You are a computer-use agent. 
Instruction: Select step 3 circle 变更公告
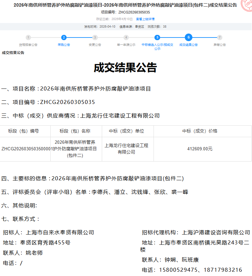95,38
